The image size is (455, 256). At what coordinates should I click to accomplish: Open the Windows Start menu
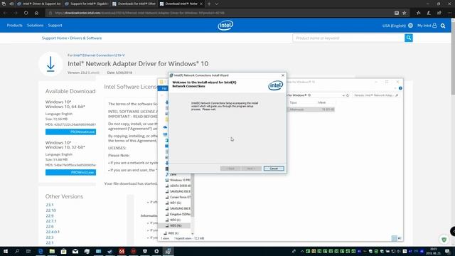[6, 251]
